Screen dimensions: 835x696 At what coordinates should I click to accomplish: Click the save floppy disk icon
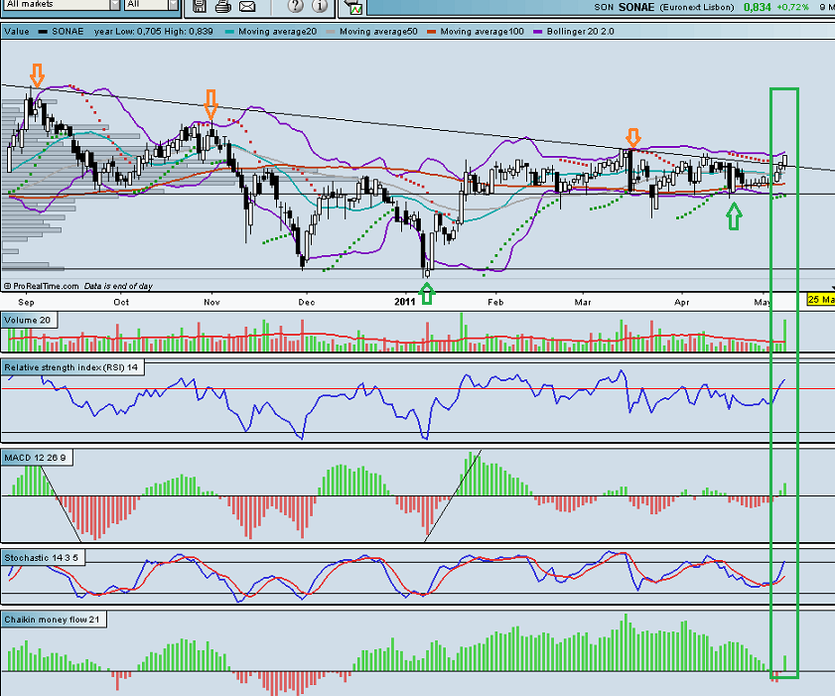tap(200, 6)
